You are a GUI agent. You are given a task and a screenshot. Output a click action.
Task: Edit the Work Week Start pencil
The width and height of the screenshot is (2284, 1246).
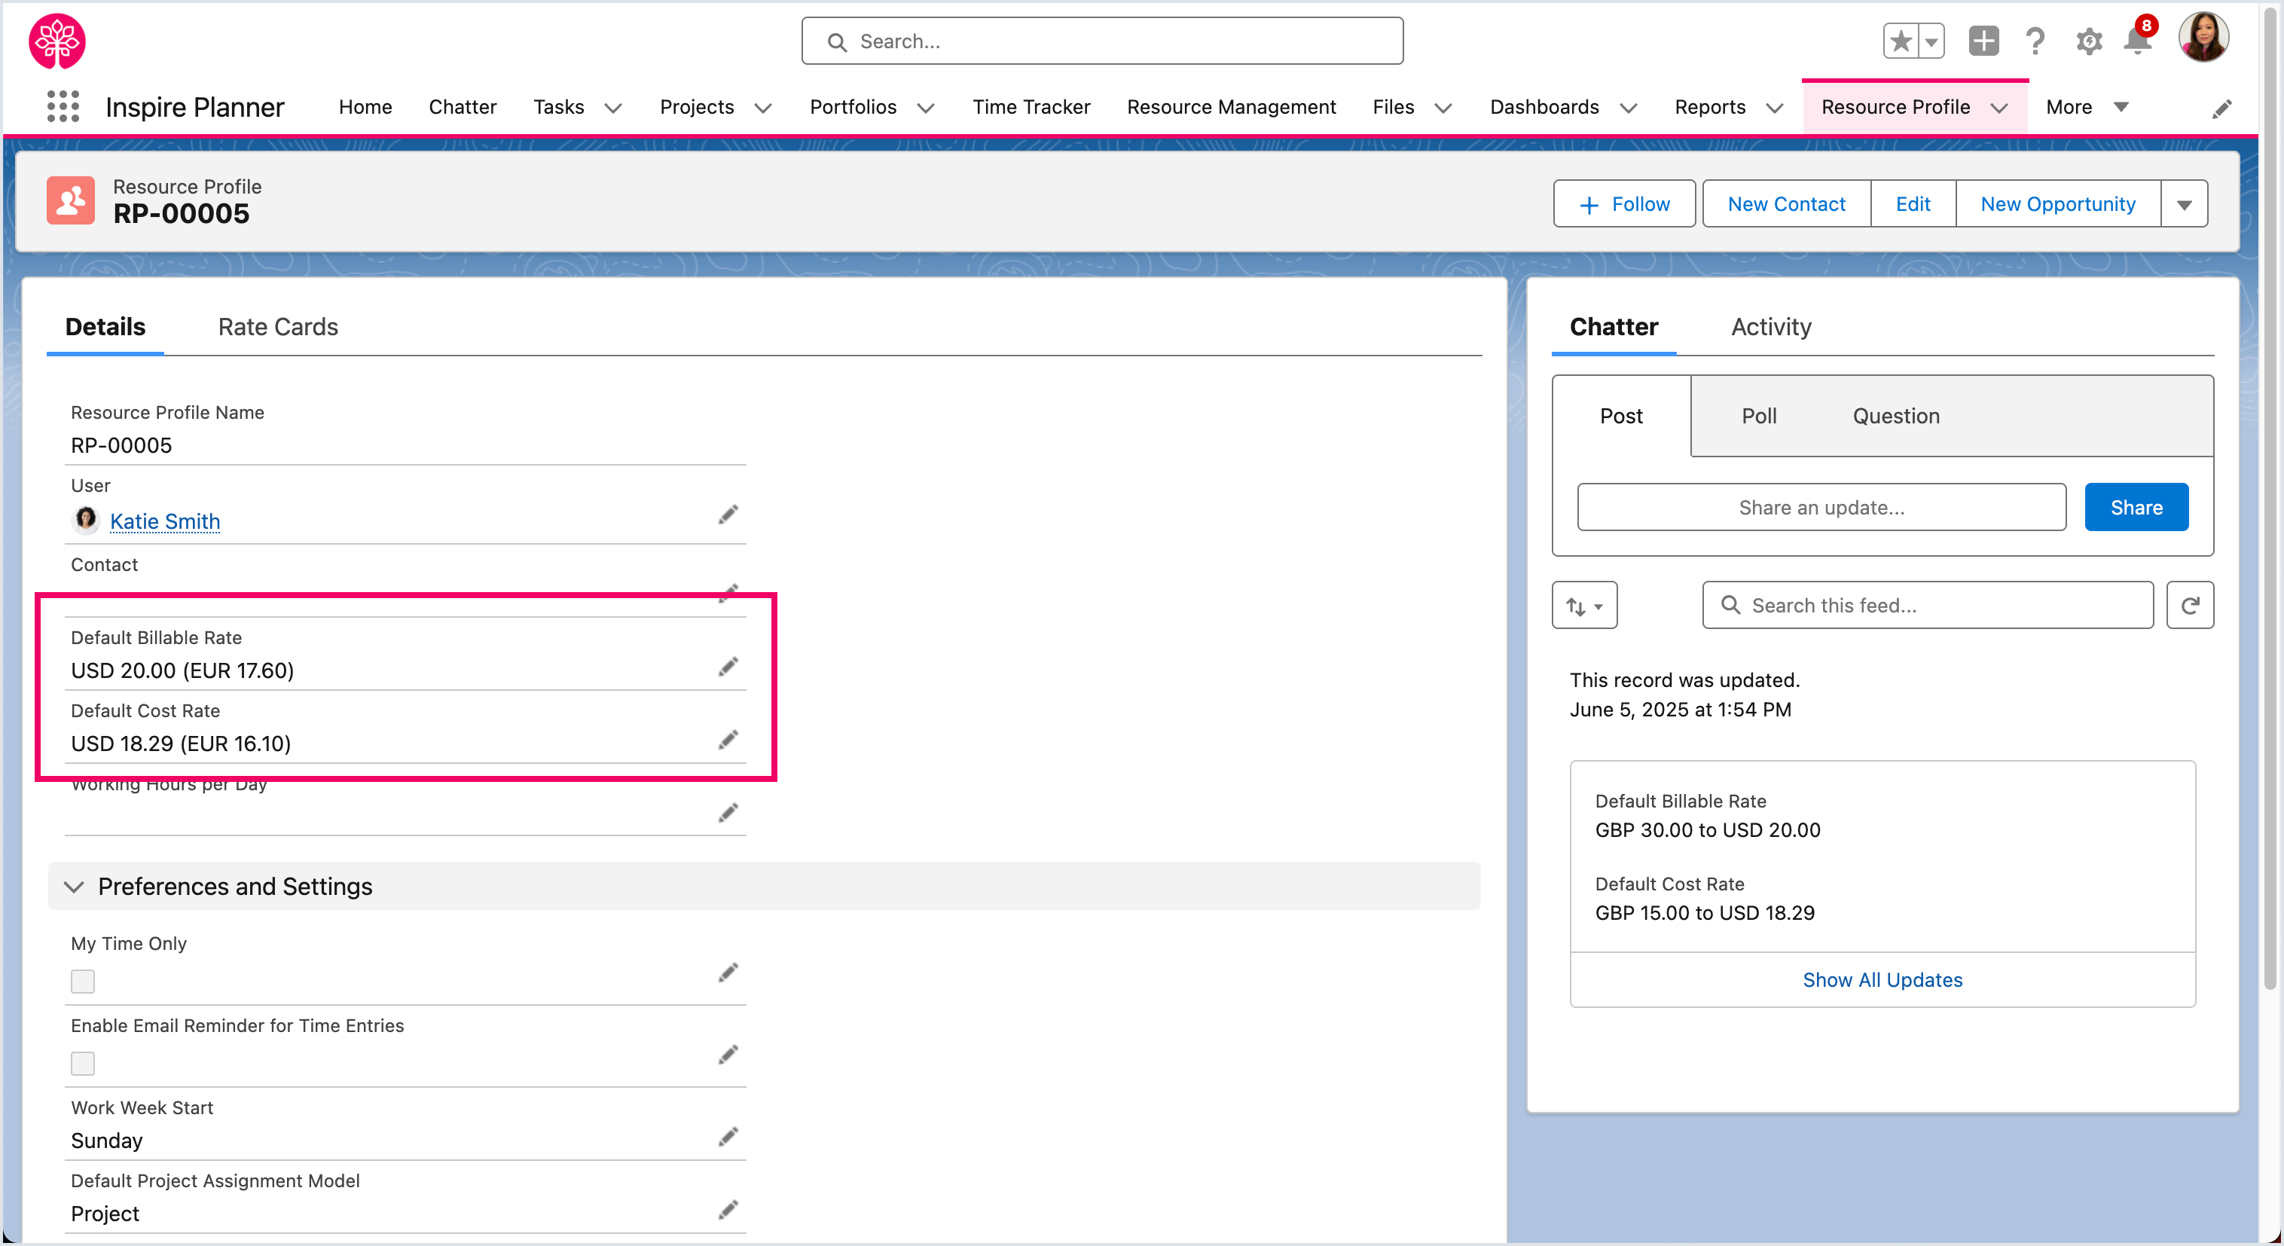pyautogui.click(x=728, y=1137)
